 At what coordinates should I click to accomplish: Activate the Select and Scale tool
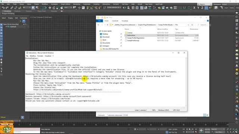(x=58, y=8)
